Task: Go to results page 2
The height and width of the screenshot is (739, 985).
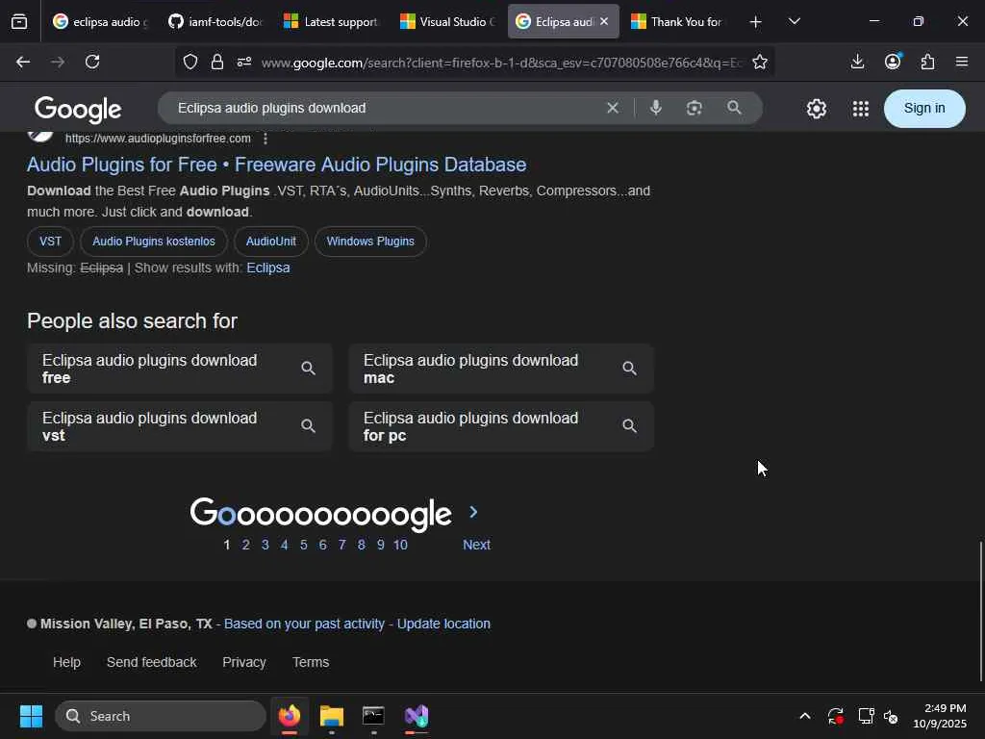Action: point(245,545)
